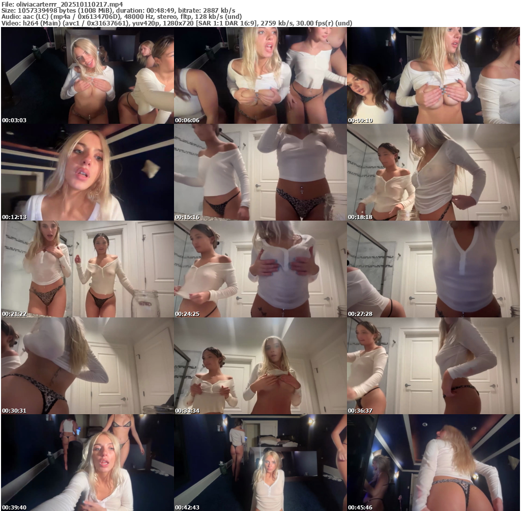Choose the thumbnail timestamped 00:36:37
Viewport: 521px width, 511px height.
pos(433,366)
